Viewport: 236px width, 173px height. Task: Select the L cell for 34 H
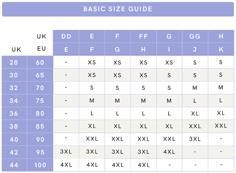pyautogui.click(x=221, y=100)
